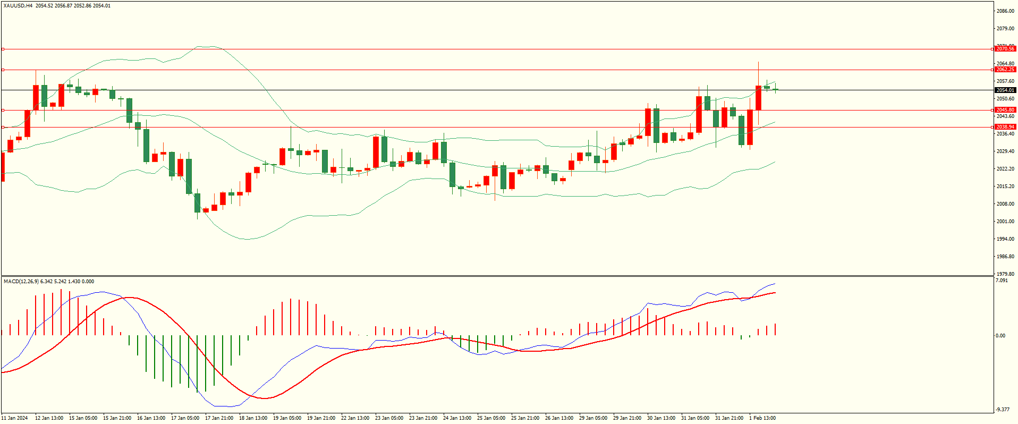Click the 30 Jan 13:00 time label

point(661,418)
